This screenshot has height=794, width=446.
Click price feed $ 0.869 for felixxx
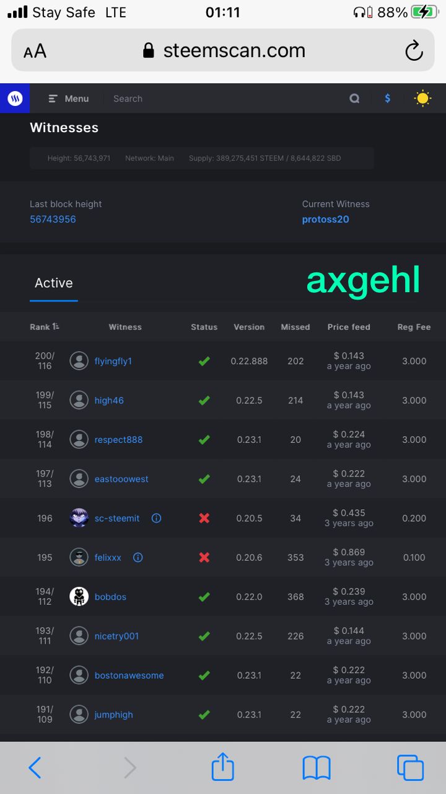click(x=349, y=552)
